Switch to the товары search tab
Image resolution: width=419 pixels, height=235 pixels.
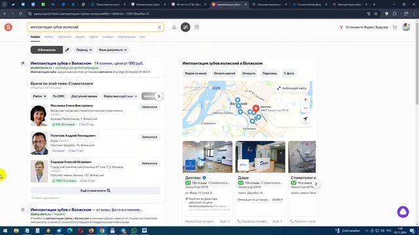pos(108,37)
